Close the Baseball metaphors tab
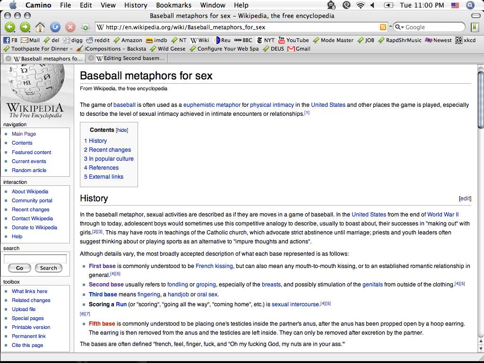The image size is (484, 363). click(x=9, y=58)
